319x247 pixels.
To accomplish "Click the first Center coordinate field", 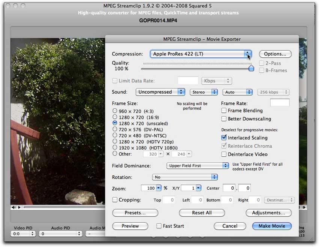I will coord(229,188).
